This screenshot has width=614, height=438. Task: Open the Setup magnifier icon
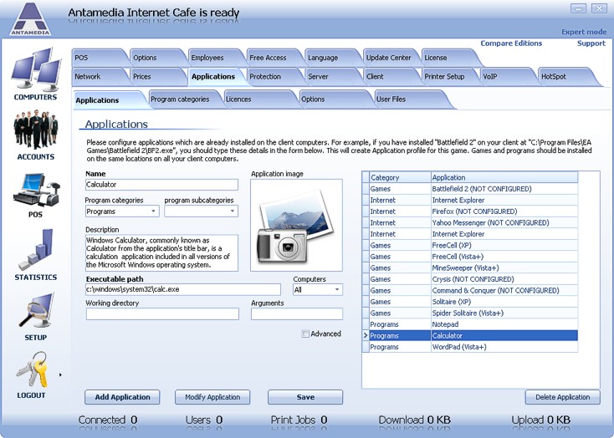(36, 310)
